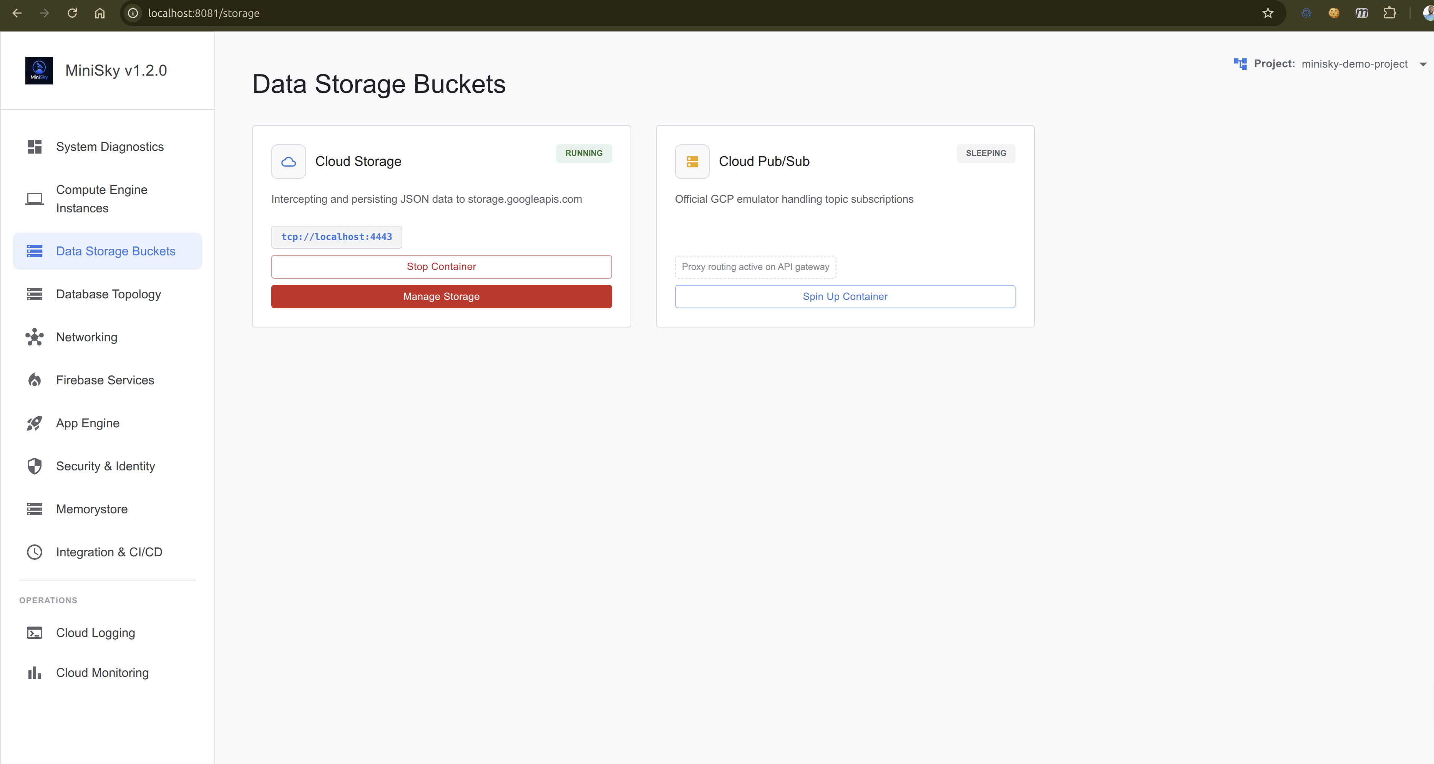Screen dimensions: 1434x764
Task: Open the project selector dropdown arrow
Action: coord(1423,64)
